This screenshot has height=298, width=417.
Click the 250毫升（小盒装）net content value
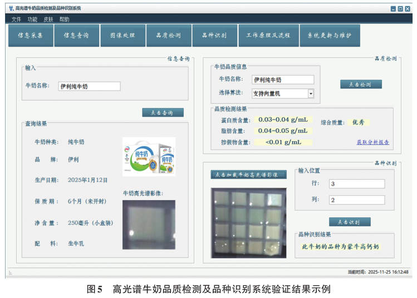pyautogui.click(x=90, y=223)
